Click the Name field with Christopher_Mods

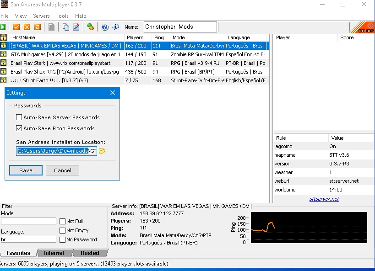180,27
